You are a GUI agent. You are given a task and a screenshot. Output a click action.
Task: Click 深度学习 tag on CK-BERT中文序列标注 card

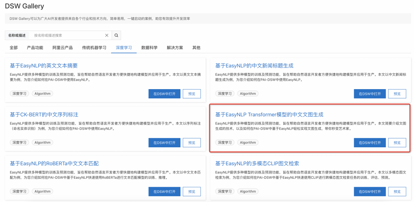tap(20, 142)
